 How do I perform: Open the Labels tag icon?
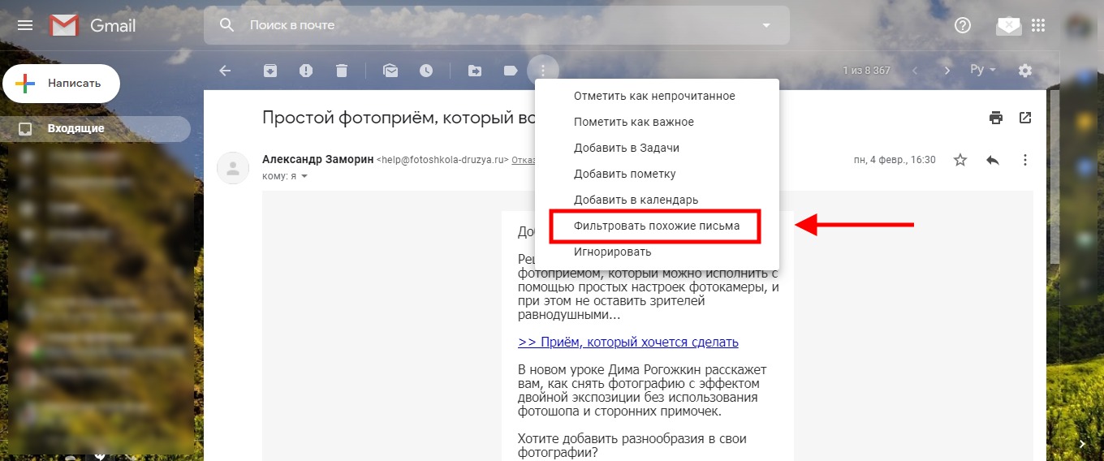pos(511,71)
